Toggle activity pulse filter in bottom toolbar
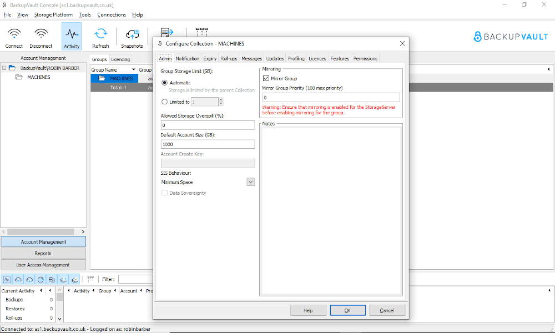Screen dimensions: 555x333 click(7, 280)
